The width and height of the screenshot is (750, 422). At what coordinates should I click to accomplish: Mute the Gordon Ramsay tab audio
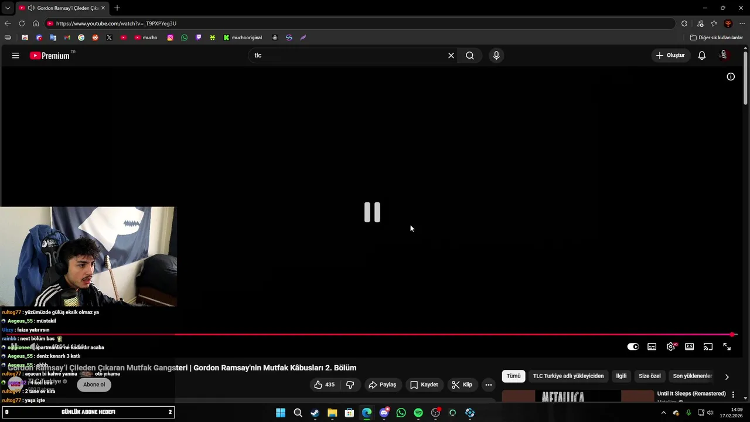click(30, 8)
